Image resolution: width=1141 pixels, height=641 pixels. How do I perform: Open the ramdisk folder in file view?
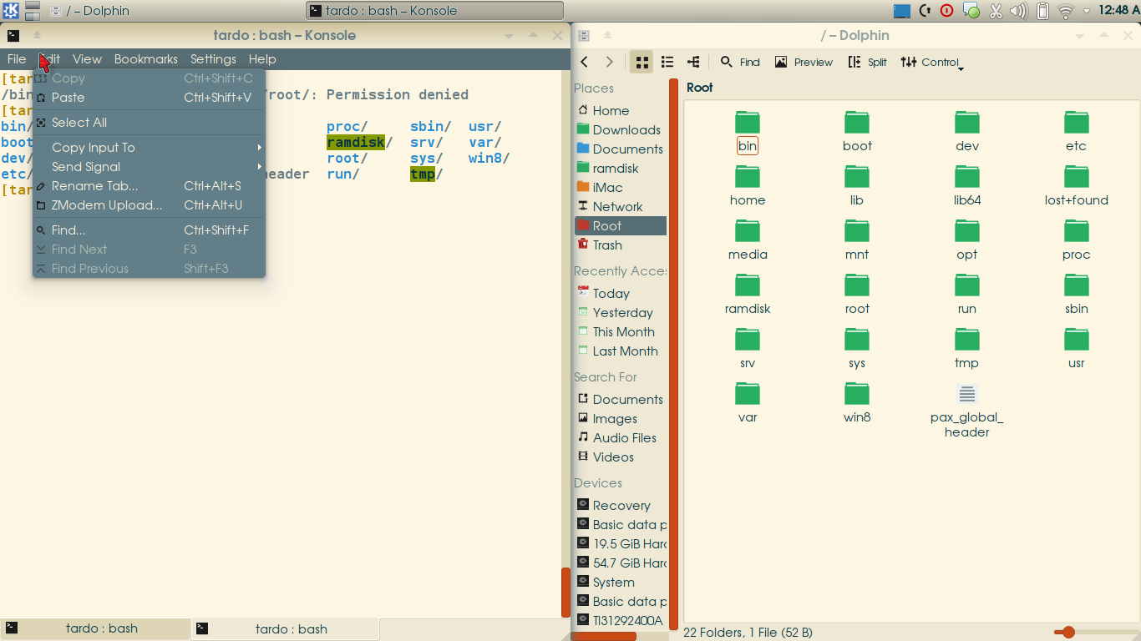(x=748, y=295)
